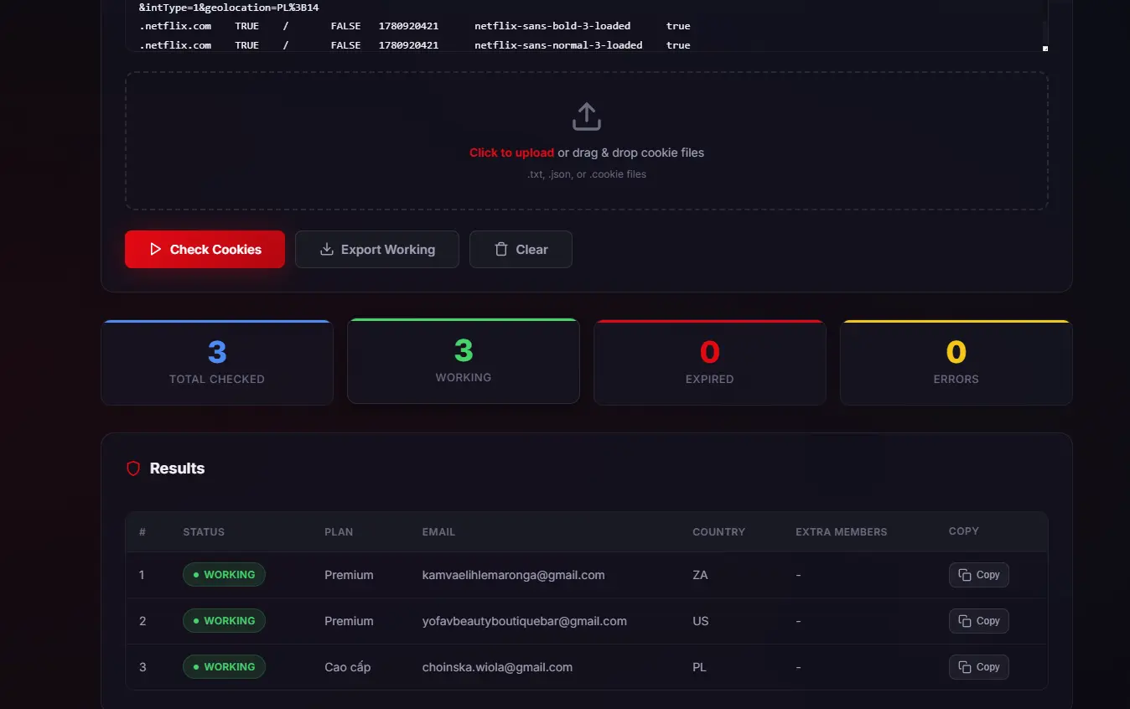Click the WORKING badge in row 1
Viewport: 1130px width, 709px height.
(224, 575)
